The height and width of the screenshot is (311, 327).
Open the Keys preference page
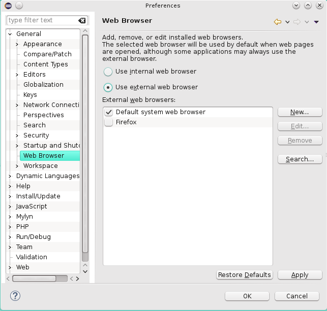(x=30, y=95)
